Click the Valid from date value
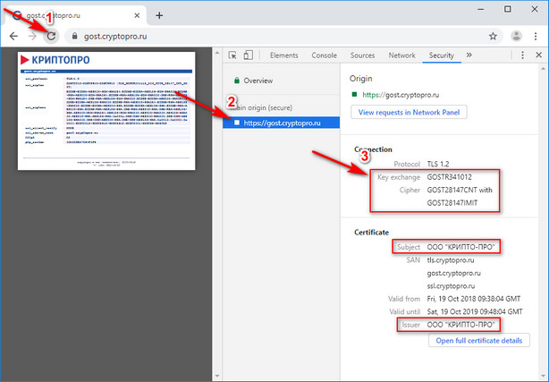This screenshot has height=382, width=549. [x=474, y=299]
